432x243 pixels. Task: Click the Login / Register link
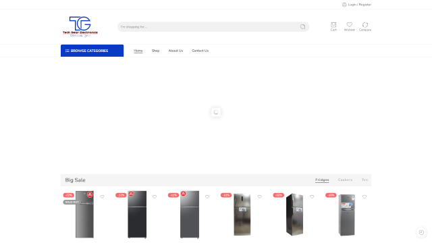point(356,5)
